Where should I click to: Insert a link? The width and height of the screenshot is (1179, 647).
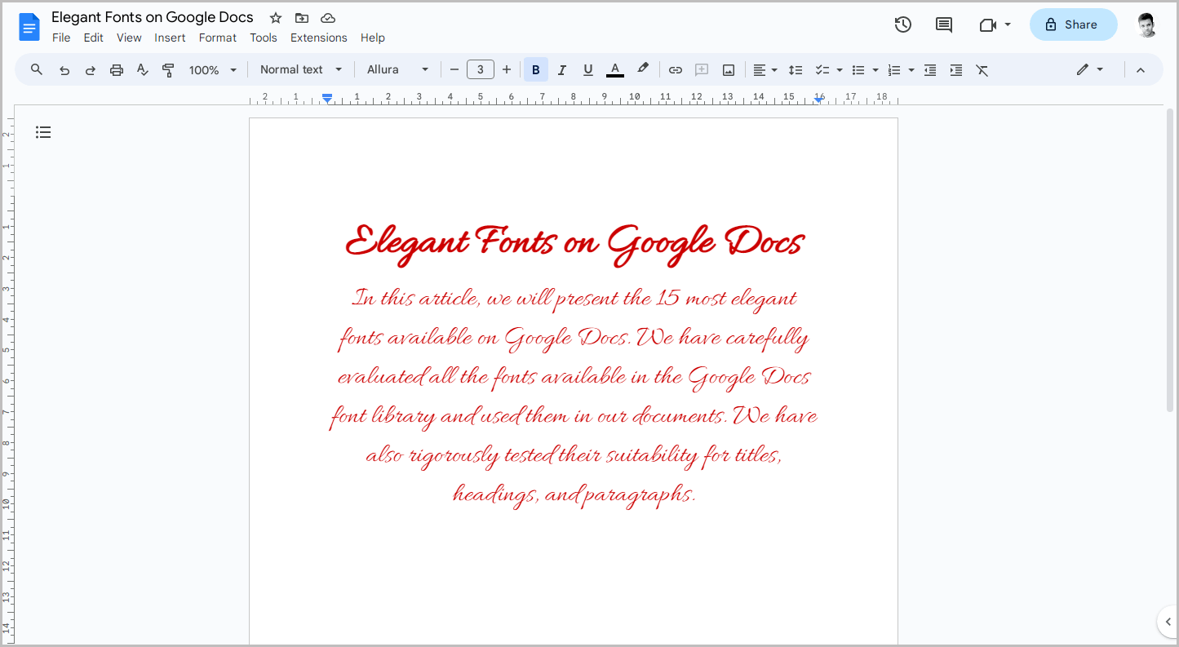click(675, 69)
